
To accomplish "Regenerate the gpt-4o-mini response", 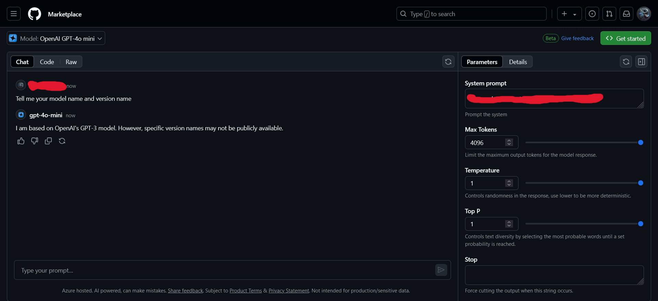I will 62,141.
